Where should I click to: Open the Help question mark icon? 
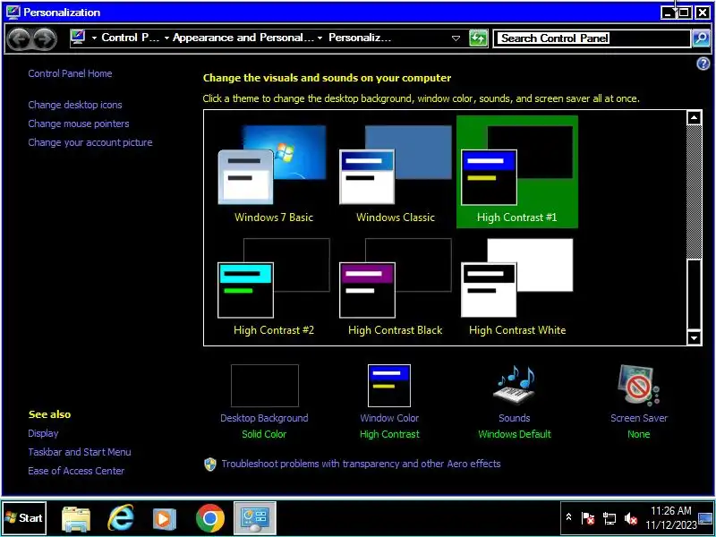pyautogui.click(x=703, y=64)
